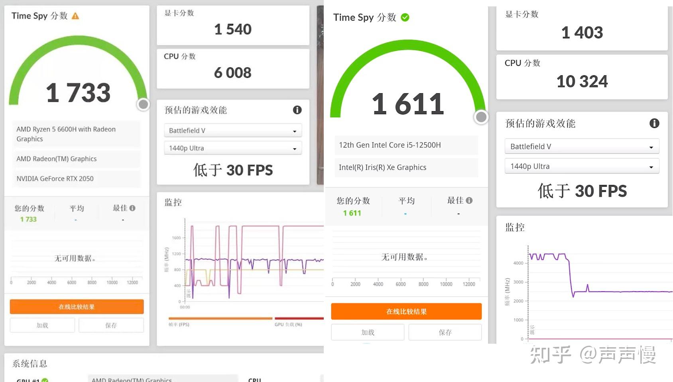Click the 加载 button on the right panel
The height and width of the screenshot is (382, 673).
click(367, 332)
